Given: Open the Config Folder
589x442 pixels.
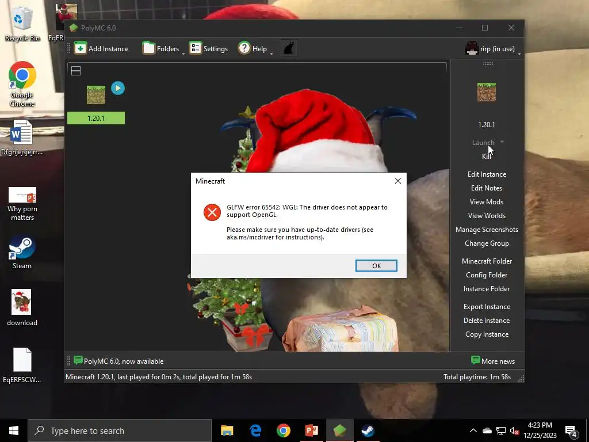Looking at the screenshot, I should 487,275.
